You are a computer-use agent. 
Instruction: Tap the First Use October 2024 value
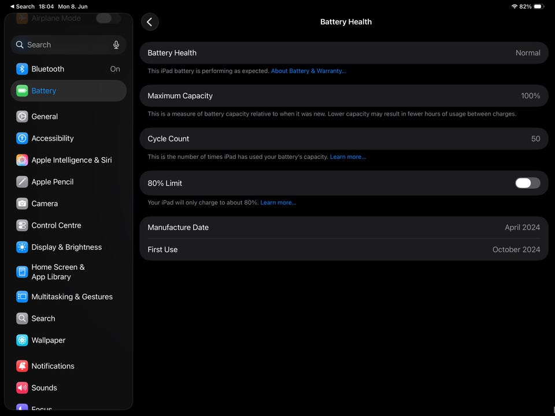click(516, 250)
